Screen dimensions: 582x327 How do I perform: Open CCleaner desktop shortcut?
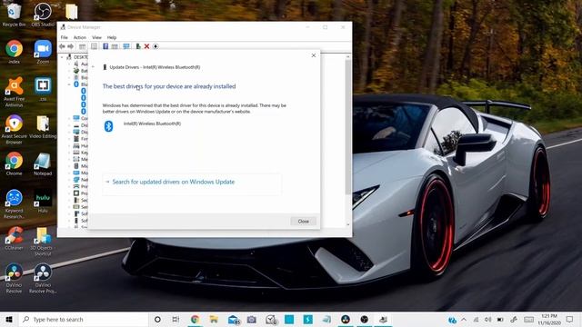(x=15, y=238)
